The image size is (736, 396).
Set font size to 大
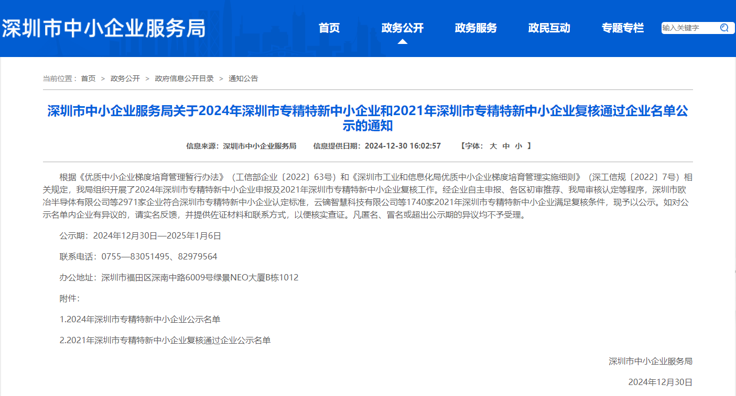click(x=493, y=146)
